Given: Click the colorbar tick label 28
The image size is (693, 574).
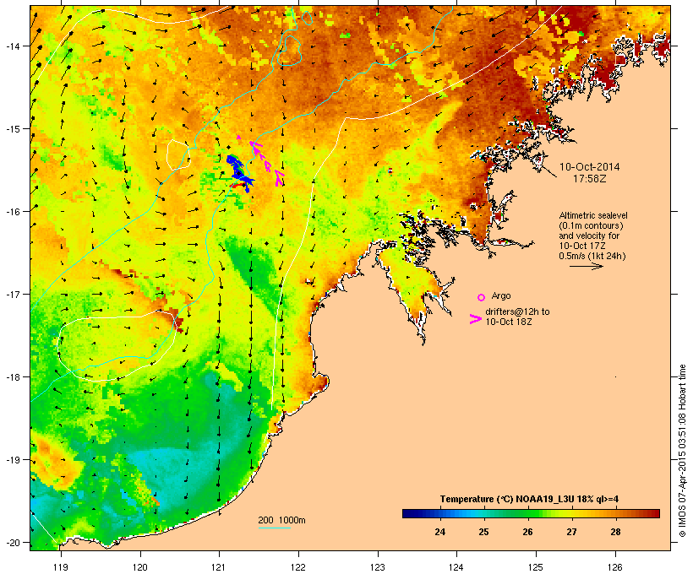Looking at the screenshot, I should click(615, 532).
